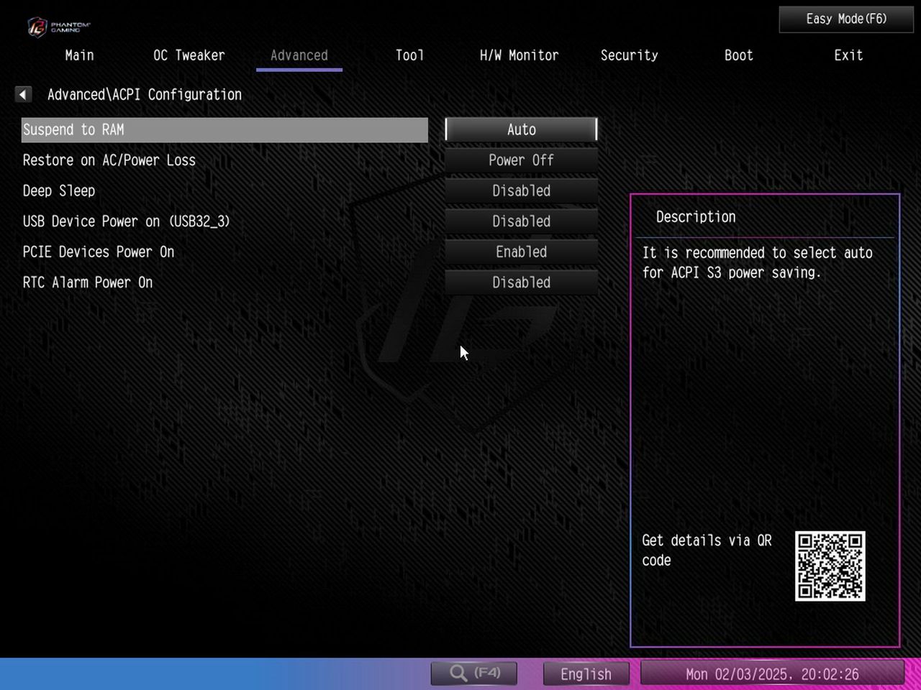Open the Main tab
921x690 pixels.
click(79, 55)
